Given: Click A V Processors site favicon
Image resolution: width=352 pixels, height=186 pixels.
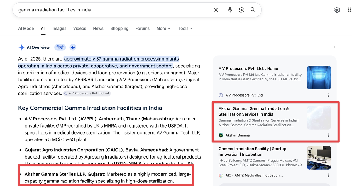Looking at the screenshot, I should click(x=221, y=95).
